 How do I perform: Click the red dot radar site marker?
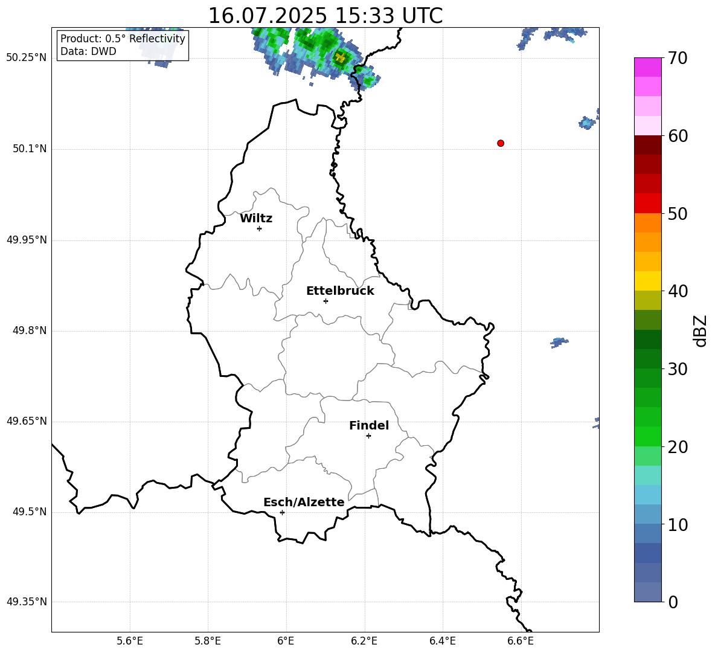point(501,143)
